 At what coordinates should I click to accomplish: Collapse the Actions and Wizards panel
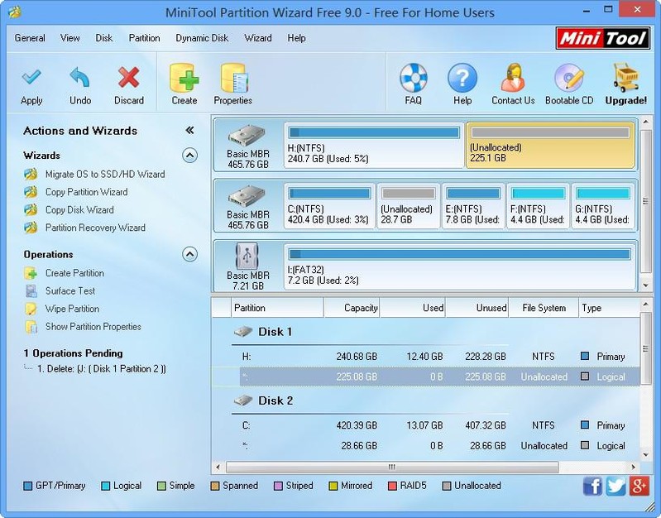189,131
